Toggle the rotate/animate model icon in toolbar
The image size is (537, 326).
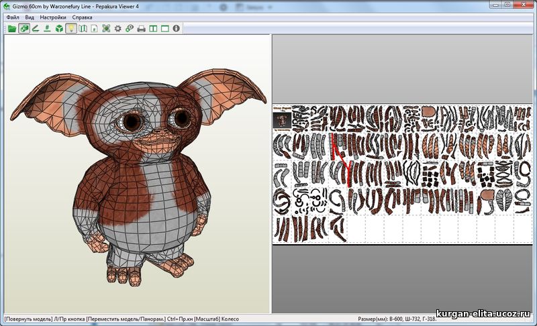[x=24, y=28]
